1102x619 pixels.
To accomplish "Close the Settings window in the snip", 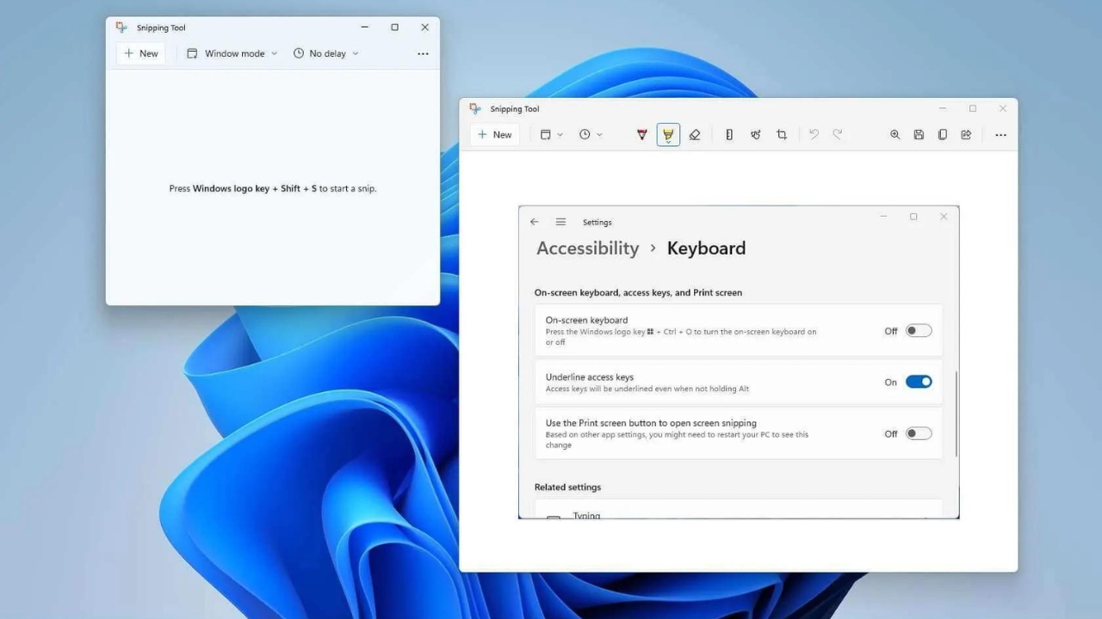I will click(944, 217).
